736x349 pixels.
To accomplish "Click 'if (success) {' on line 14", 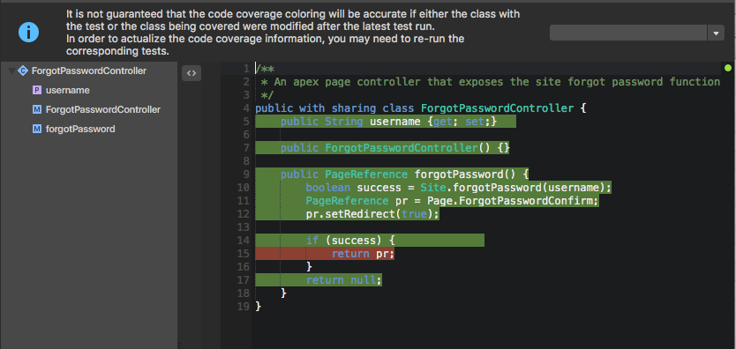I will [350, 241].
